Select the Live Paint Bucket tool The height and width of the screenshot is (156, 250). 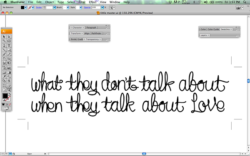click(x=4, y=81)
